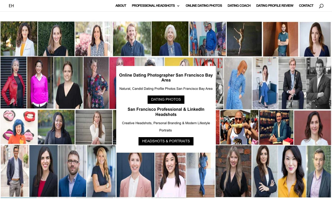Image resolution: width=332 pixels, height=207 pixels.
Task: Open the ballet dancer jumping photo
Action: tap(244, 39)
